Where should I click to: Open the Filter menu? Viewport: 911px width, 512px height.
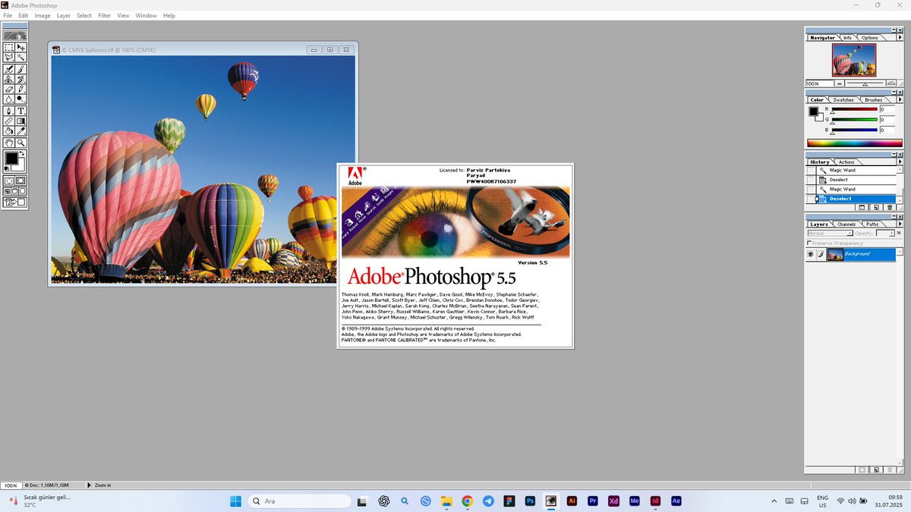tap(104, 15)
